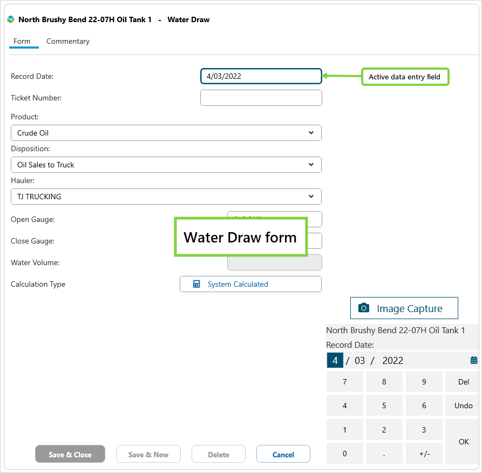The image size is (482, 473).
Task: Select the year 2022 segment in keypad date
Action: click(x=392, y=361)
